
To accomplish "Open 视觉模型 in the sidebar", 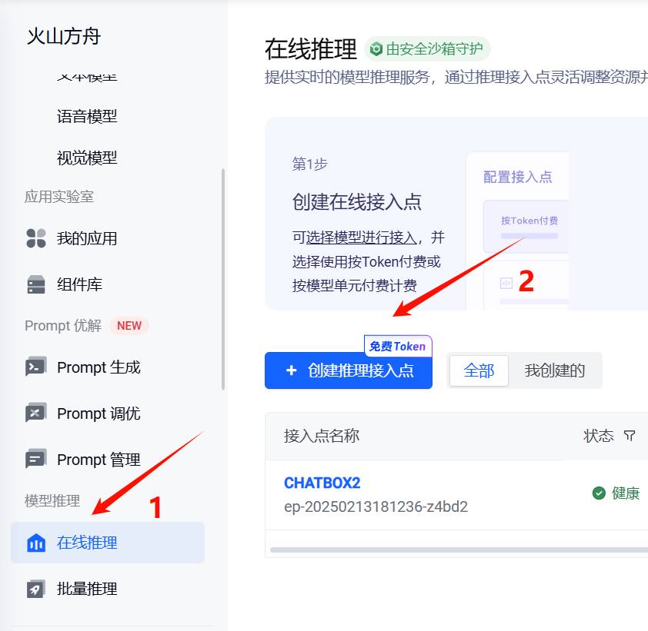I will [87, 158].
